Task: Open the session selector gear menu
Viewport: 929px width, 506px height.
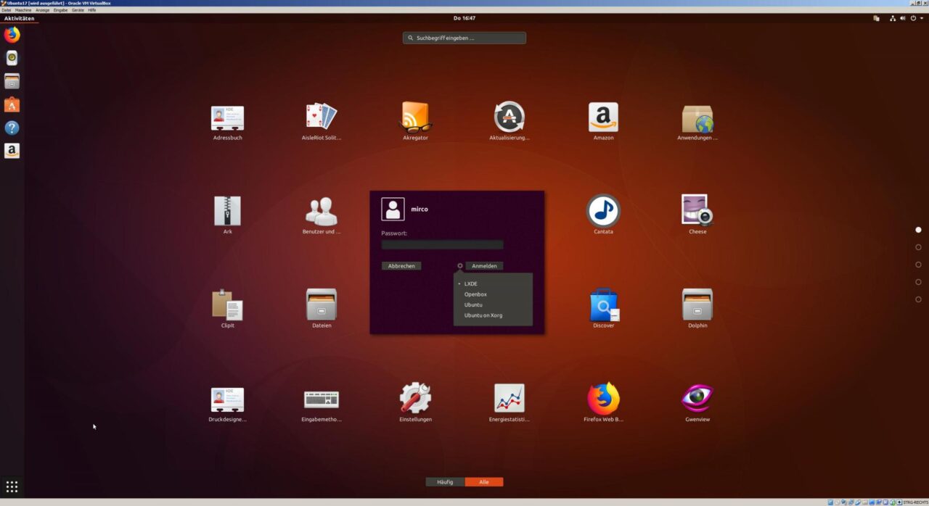Action: pos(459,265)
